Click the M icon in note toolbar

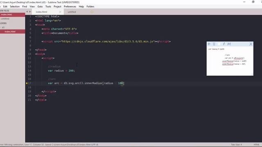point(229,44)
